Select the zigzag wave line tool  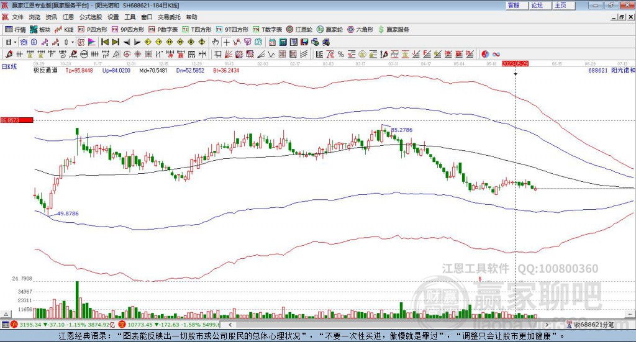tap(271, 54)
